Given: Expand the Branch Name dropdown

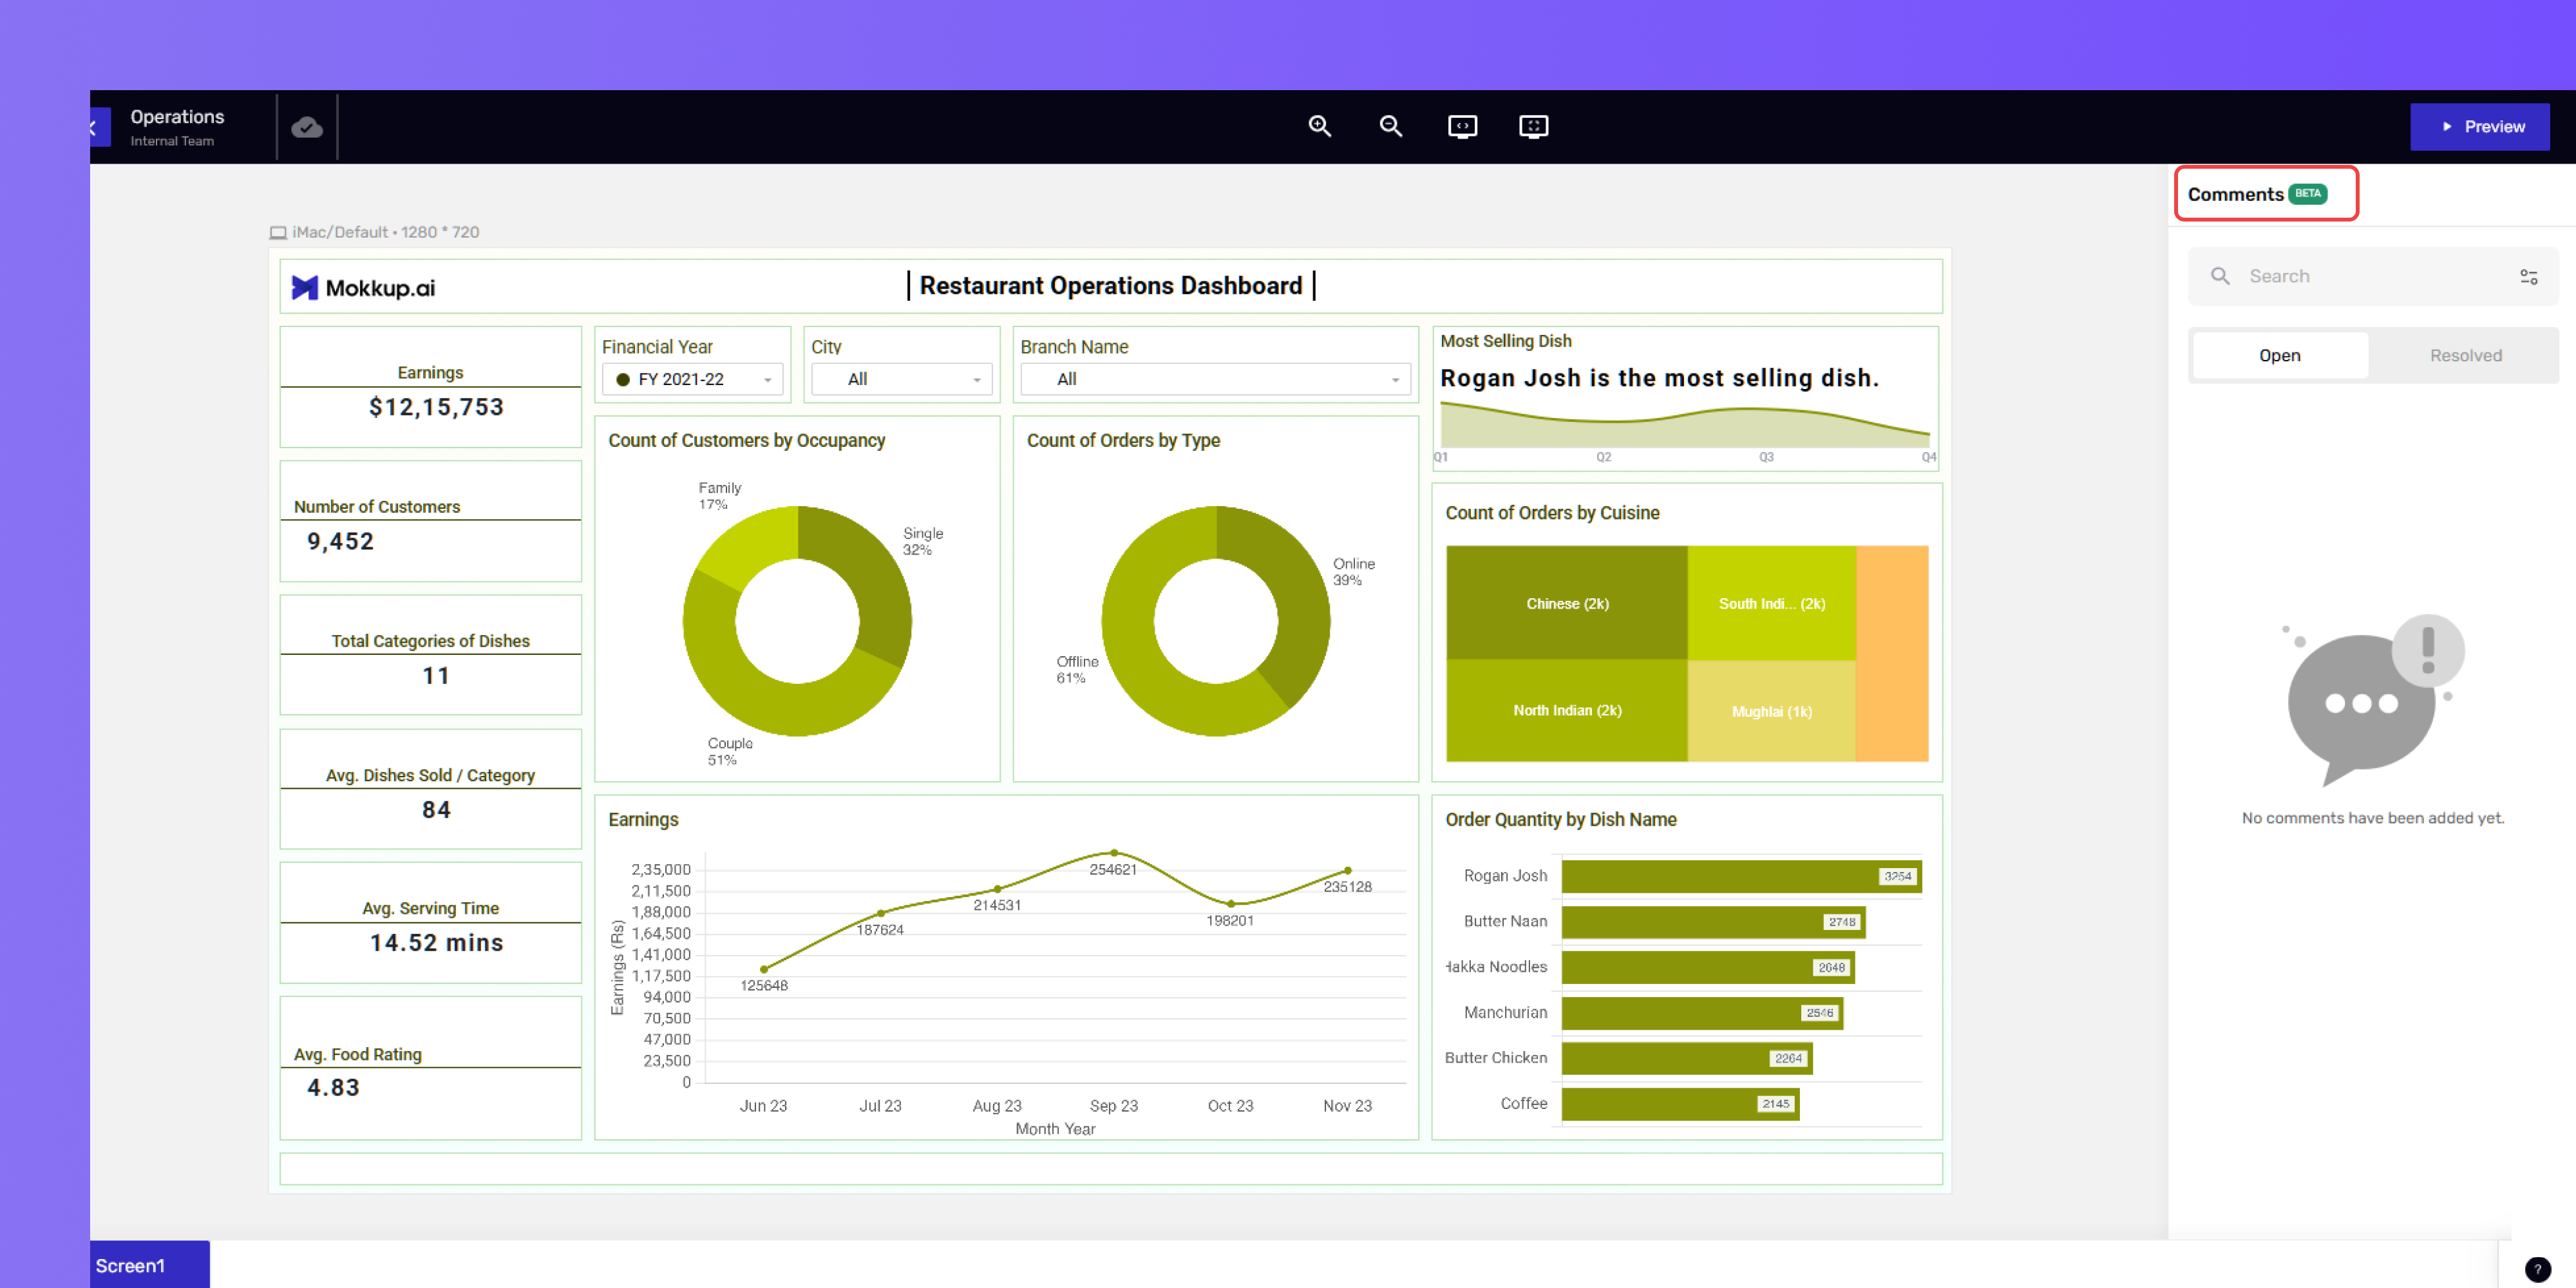Looking at the screenshot, I should coord(1215,379).
